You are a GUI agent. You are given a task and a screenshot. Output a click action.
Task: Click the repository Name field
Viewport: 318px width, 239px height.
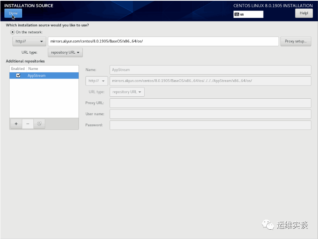coord(210,70)
